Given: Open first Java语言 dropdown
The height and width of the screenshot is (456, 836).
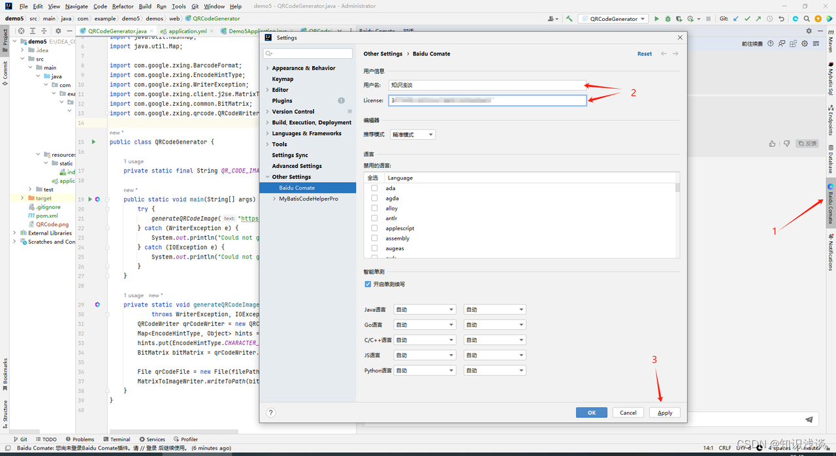Looking at the screenshot, I should point(425,310).
